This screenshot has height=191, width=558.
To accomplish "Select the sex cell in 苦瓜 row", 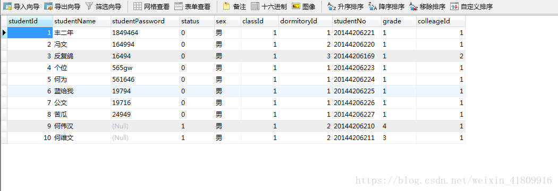I will (x=227, y=115).
